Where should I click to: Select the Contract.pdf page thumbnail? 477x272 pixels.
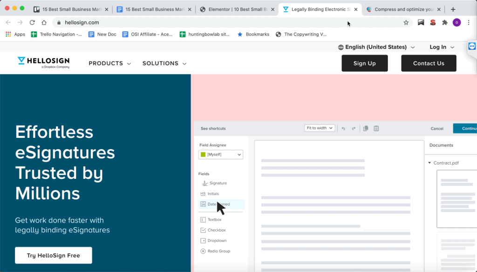point(457,199)
